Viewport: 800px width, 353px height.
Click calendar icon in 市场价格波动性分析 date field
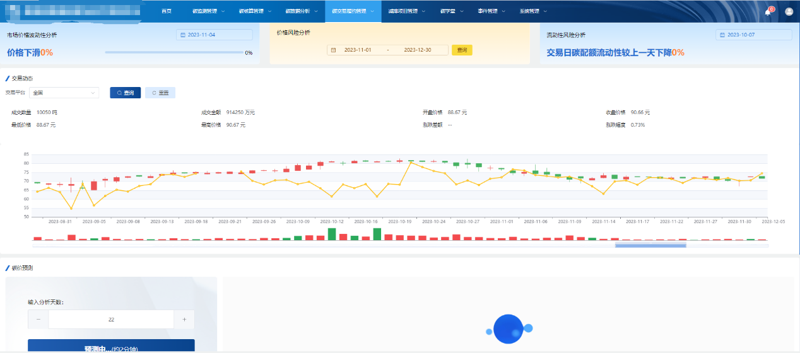tap(183, 35)
